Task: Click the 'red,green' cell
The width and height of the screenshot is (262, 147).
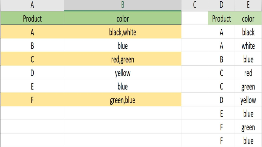Action: coord(122,59)
